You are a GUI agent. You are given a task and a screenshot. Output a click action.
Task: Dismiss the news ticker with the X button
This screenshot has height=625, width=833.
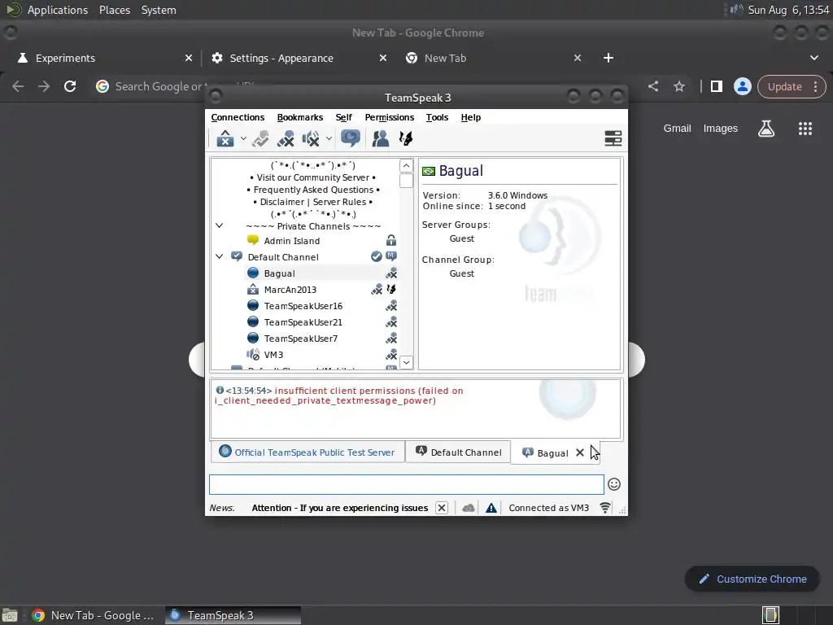[442, 508]
